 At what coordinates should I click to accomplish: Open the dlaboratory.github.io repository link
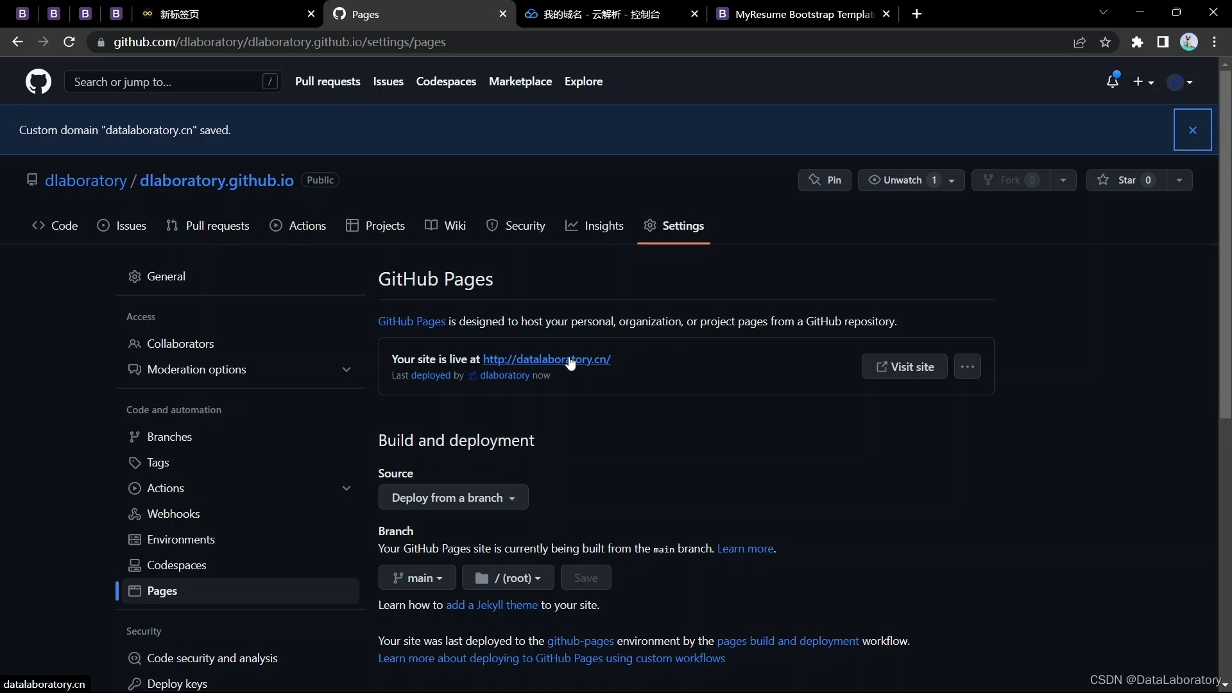[217, 180]
